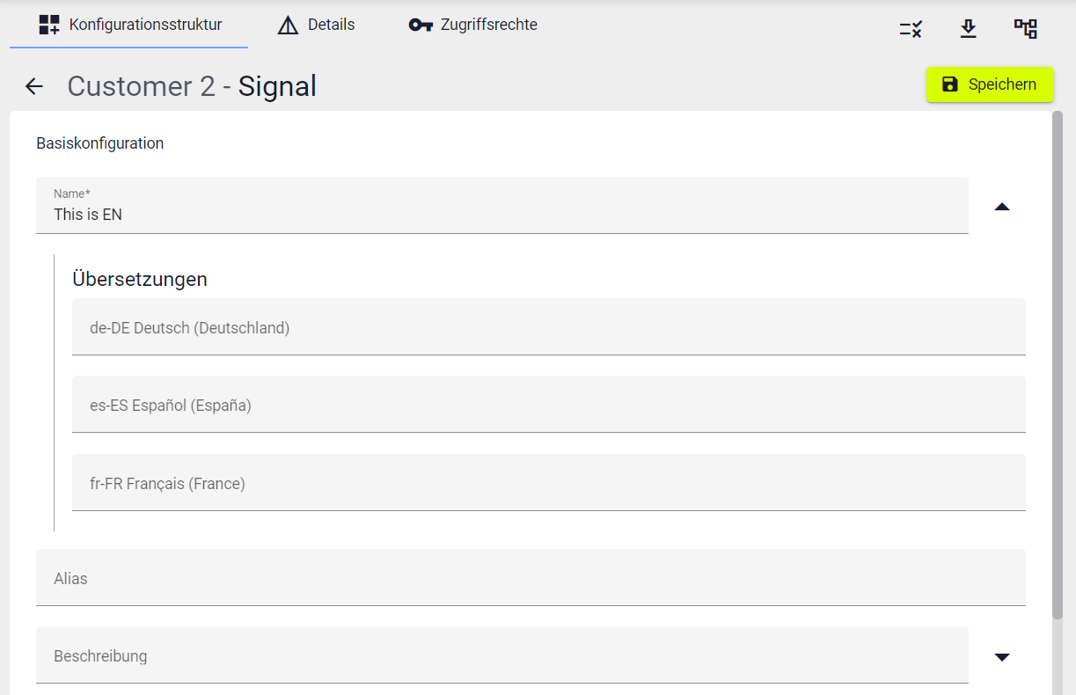Click into the Alias input field

[x=531, y=578]
